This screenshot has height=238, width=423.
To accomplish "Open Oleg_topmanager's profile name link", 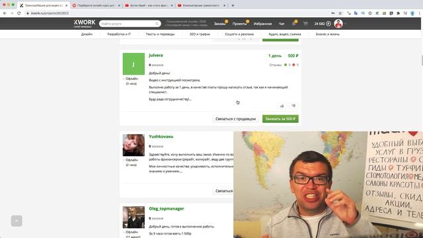I will pos(167,209).
